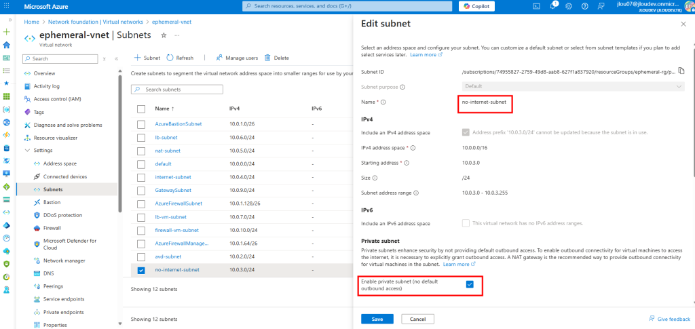The image size is (695, 329).
Task: Open the ellipsis next to Subnets title
Action: tap(177, 35)
